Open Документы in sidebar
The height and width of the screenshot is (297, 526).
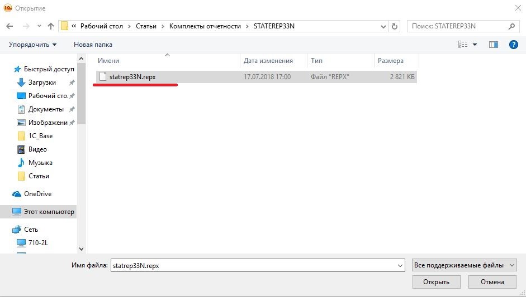coord(46,109)
